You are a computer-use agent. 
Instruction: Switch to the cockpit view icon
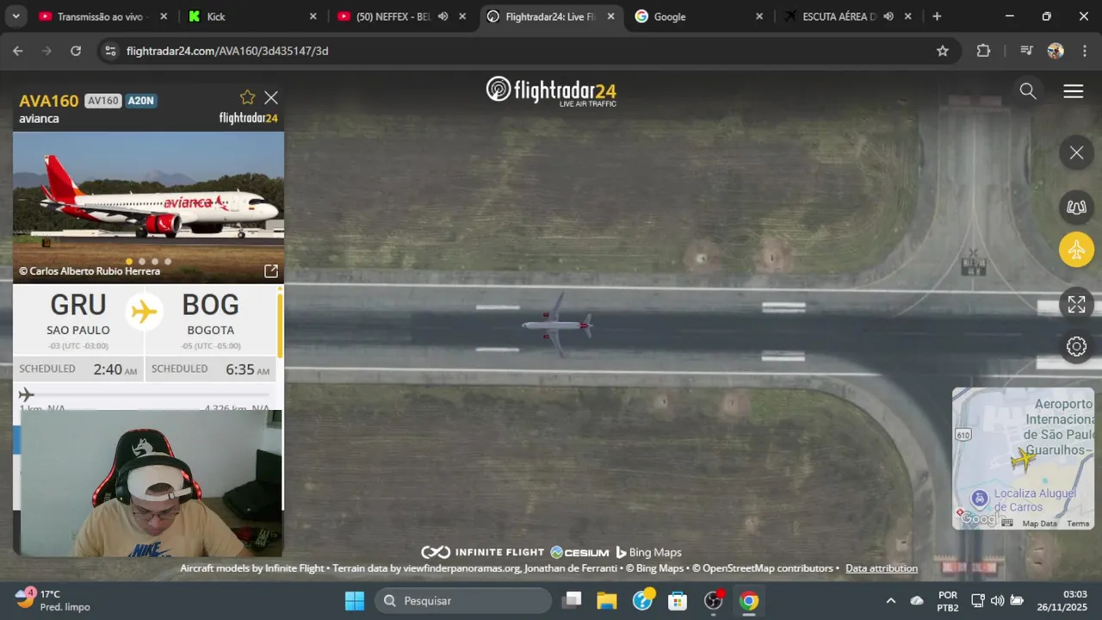click(1076, 207)
